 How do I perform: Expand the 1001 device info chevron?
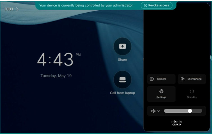pos(17,9)
